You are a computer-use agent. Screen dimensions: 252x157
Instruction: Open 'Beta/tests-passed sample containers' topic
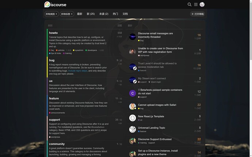coord(160,91)
